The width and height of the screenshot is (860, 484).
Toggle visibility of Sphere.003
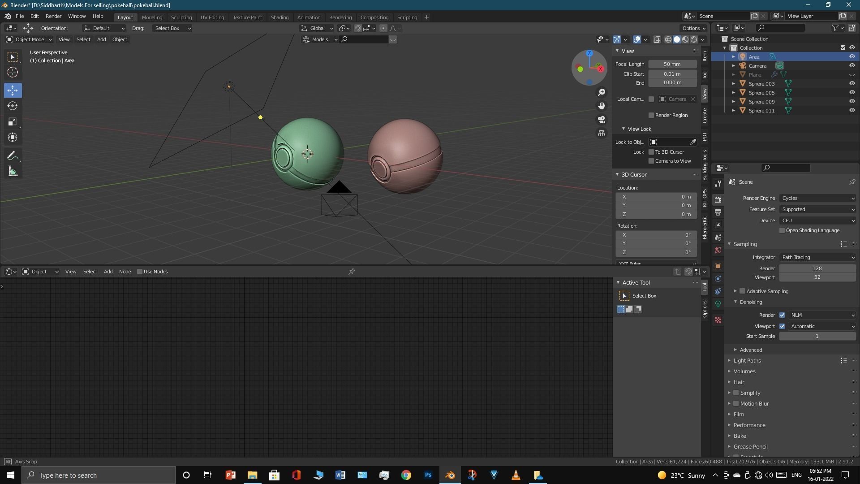tap(852, 83)
